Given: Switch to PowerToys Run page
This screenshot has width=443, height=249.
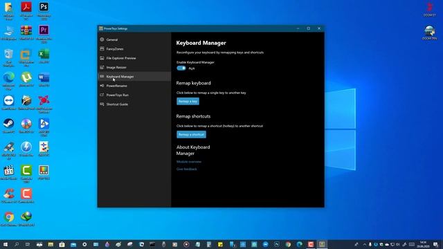Looking at the screenshot, I should [x=134, y=95].
